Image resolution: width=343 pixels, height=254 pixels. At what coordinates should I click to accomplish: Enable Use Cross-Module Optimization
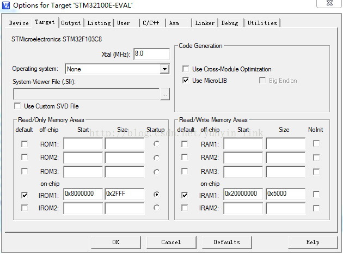tap(186, 69)
